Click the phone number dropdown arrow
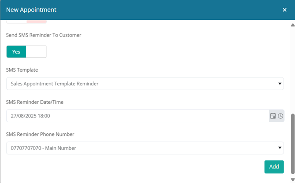The image size is (295, 183). point(280,148)
